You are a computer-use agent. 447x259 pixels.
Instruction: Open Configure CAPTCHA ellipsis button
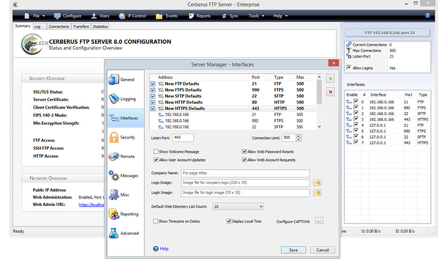click(319, 221)
